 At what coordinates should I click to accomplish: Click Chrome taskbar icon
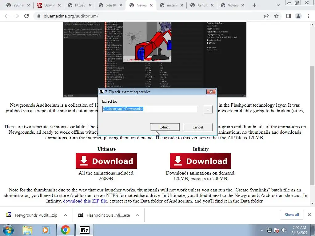(65, 230)
